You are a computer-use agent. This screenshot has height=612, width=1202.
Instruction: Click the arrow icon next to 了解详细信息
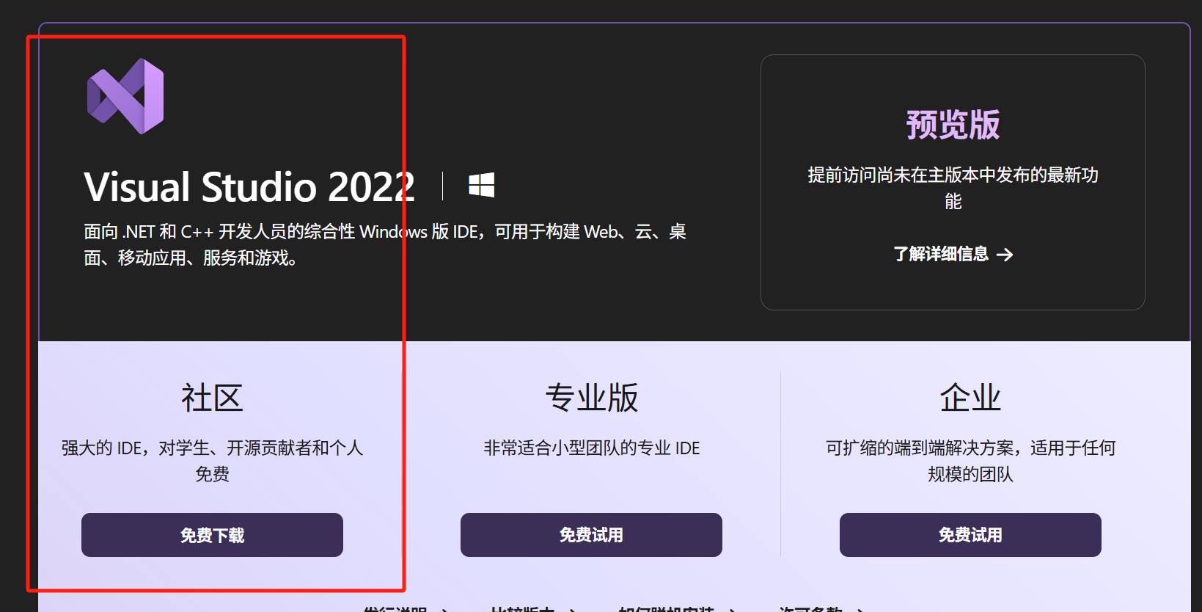point(1005,255)
